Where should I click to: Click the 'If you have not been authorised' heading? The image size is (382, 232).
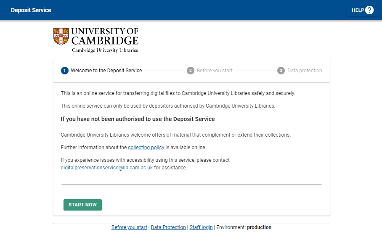click(x=138, y=119)
